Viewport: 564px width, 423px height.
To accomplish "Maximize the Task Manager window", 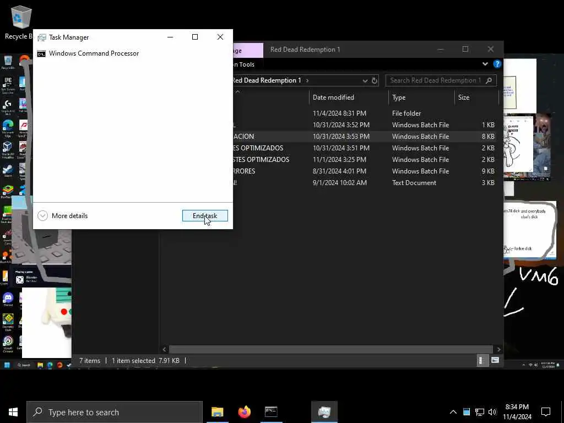I will (195, 37).
